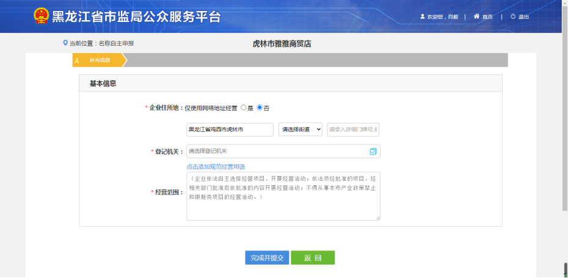The width and height of the screenshot is (568, 278).
Task: Click the 请选择登记机关 field
Action: pos(283,152)
